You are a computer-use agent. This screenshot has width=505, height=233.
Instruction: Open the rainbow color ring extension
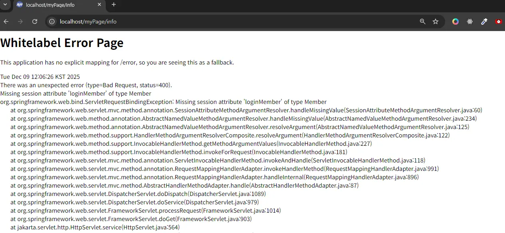(x=455, y=22)
